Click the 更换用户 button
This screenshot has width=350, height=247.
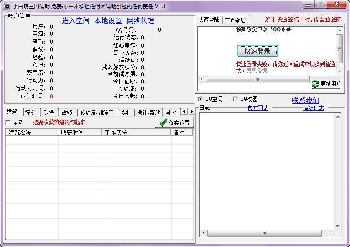[x=326, y=84]
